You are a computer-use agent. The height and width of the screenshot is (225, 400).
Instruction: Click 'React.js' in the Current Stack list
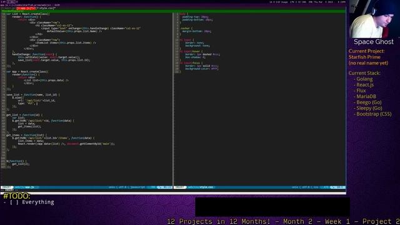[365, 85]
